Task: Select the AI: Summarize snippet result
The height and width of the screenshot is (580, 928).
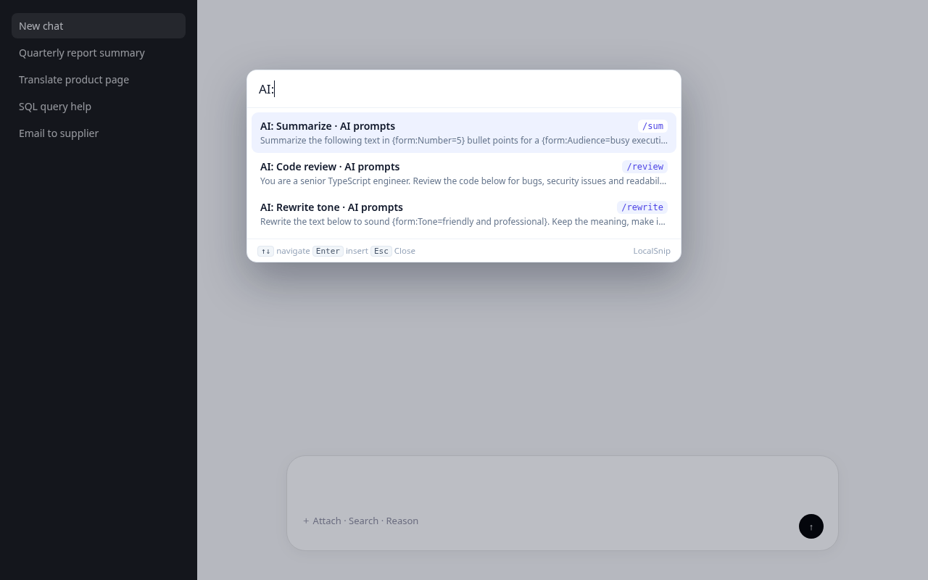Action: tap(464, 133)
